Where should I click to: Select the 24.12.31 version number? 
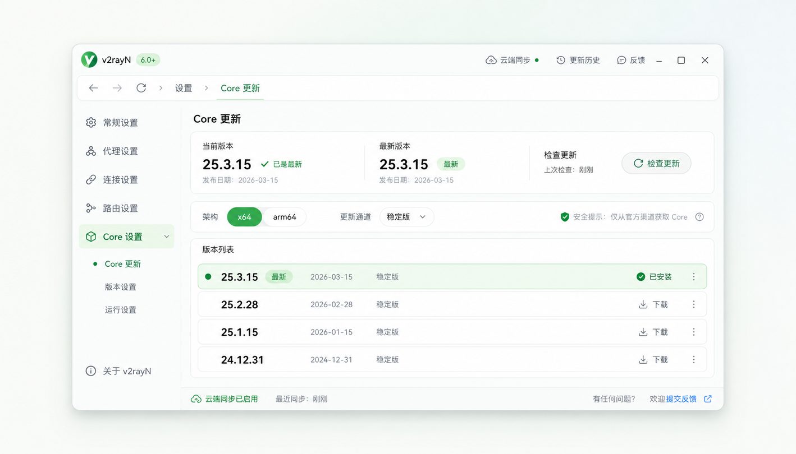coord(243,359)
